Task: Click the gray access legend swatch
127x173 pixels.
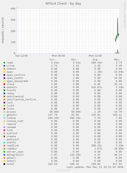Action: 4,112
